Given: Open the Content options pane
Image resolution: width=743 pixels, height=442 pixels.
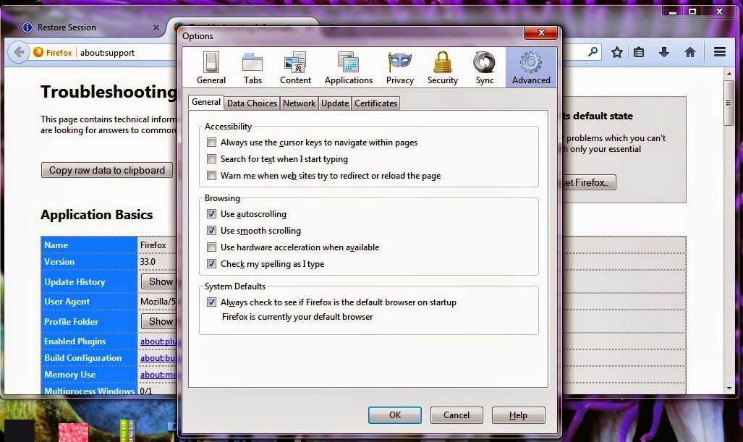Looking at the screenshot, I should (x=295, y=68).
